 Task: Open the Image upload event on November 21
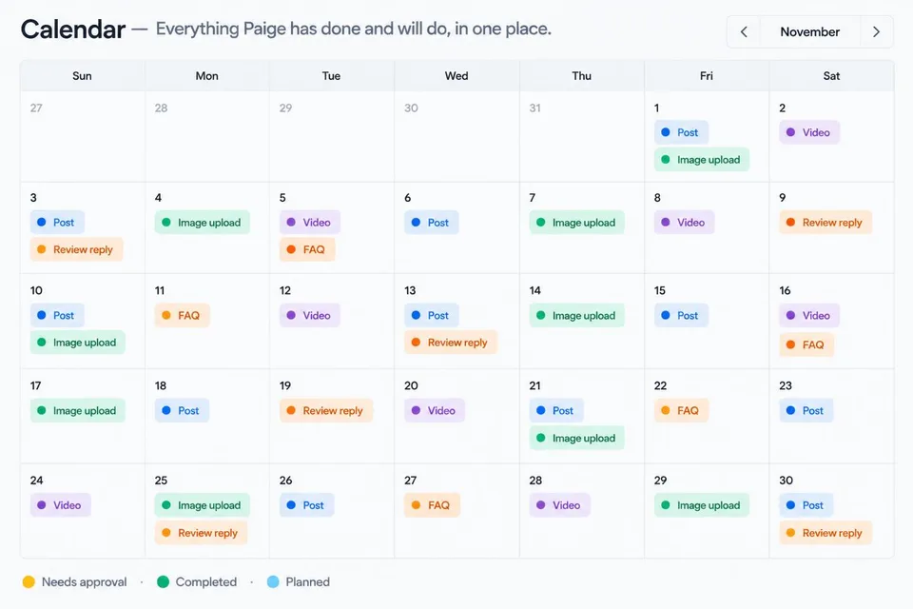click(x=576, y=438)
